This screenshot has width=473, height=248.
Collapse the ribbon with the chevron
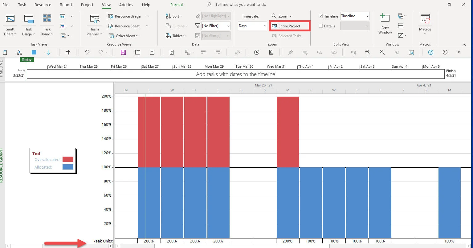(x=464, y=44)
